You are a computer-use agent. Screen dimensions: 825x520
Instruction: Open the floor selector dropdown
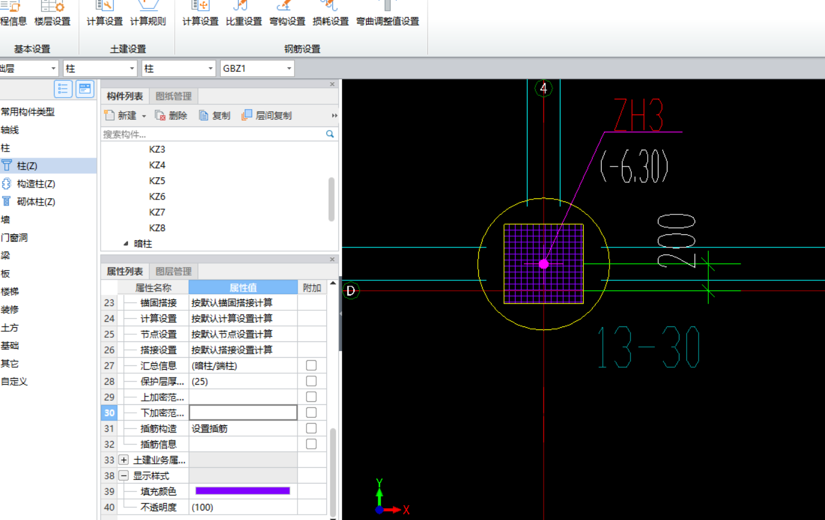[x=52, y=69]
